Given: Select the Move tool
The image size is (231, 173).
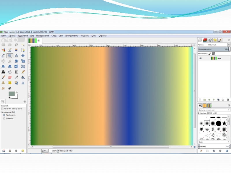Looking at the screenshot, I should (x=23, y=56).
